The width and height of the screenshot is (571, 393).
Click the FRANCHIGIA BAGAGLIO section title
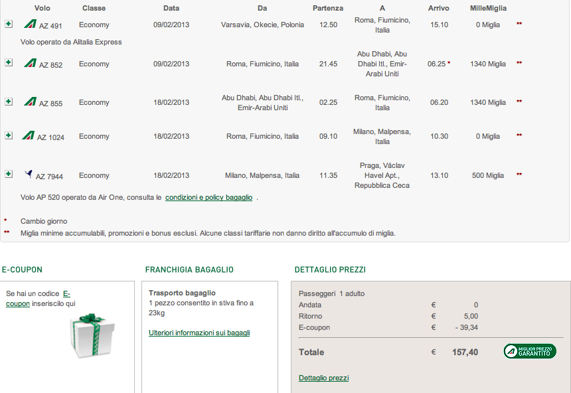pyautogui.click(x=189, y=270)
